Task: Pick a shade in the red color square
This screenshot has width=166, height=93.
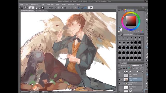Action: coord(131,21)
